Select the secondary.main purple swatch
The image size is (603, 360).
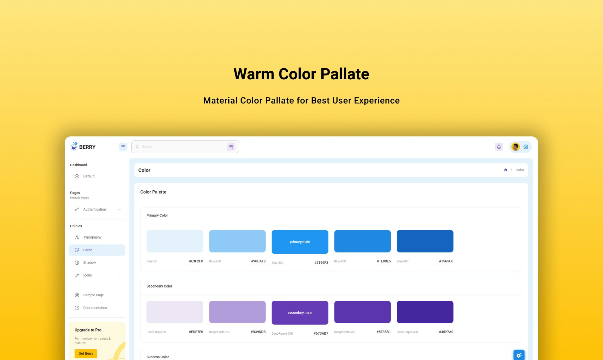point(300,312)
